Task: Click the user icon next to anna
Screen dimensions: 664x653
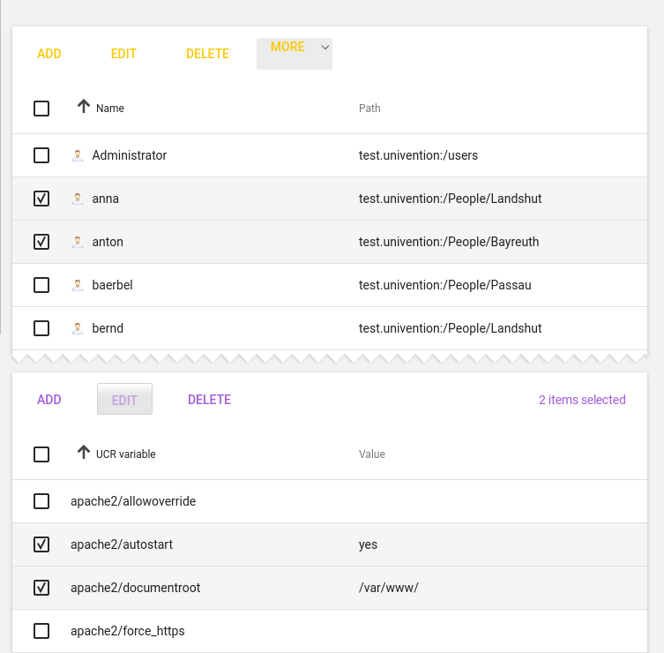Action: 78,199
